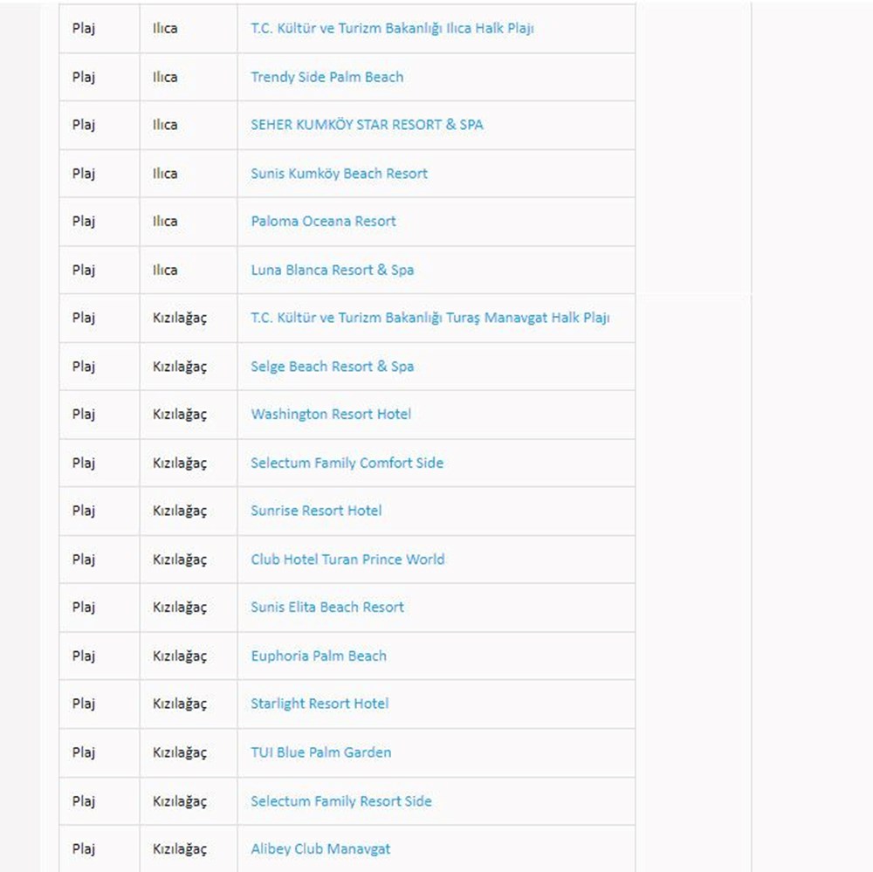Open SEHER KUMKÖY STAR RESORT & SPA

pos(367,125)
